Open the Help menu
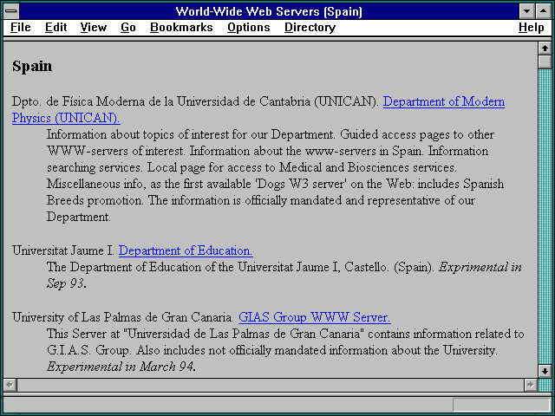Image resolution: width=555 pixels, height=416 pixels. point(532,27)
